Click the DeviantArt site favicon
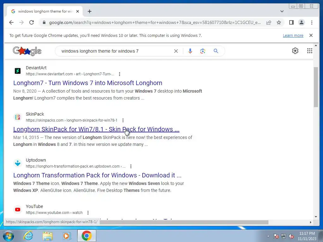Viewport: 323px width, 242px height. pyautogui.click(x=18, y=71)
